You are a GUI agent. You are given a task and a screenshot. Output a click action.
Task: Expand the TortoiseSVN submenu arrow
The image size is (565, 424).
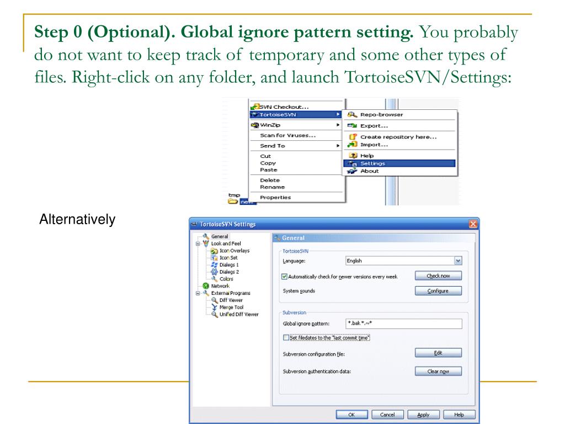point(338,114)
